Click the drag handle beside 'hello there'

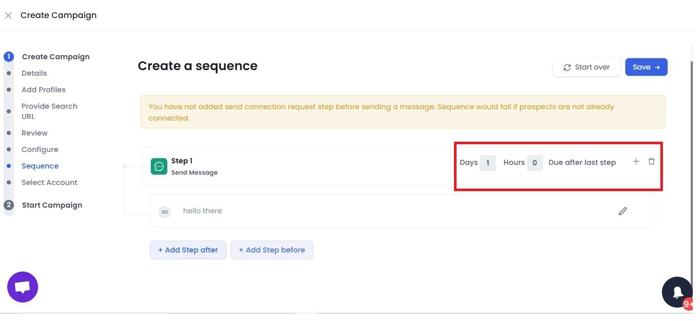[165, 212]
